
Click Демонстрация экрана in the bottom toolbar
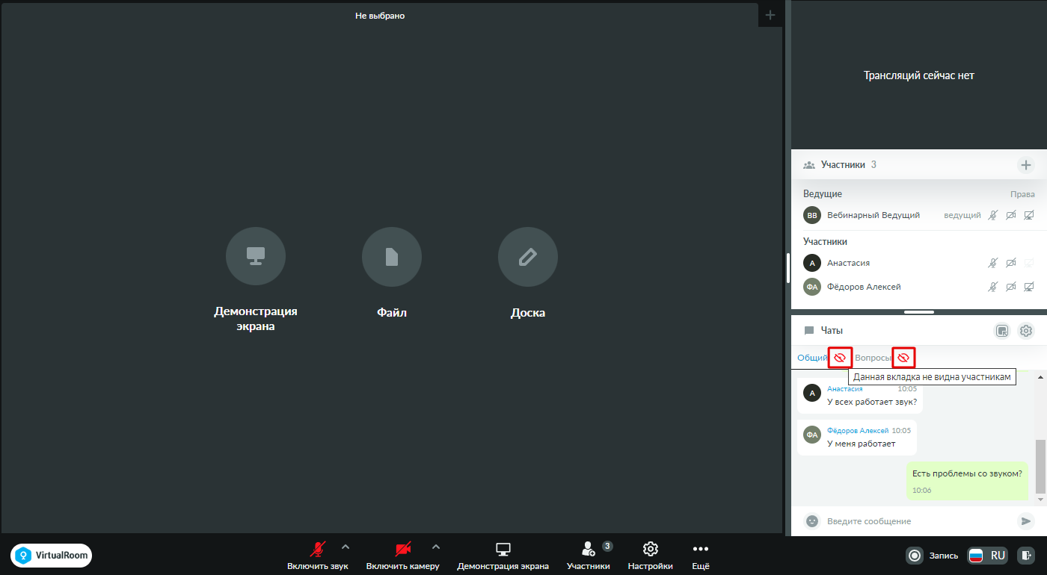(x=503, y=556)
